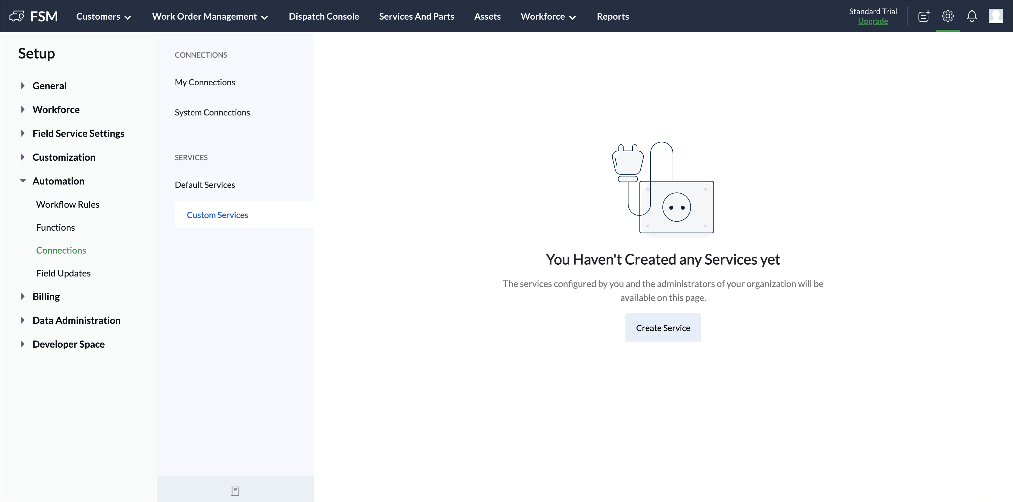Click the settings gear icon
Screen dimensions: 1013x502
[948, 16]
